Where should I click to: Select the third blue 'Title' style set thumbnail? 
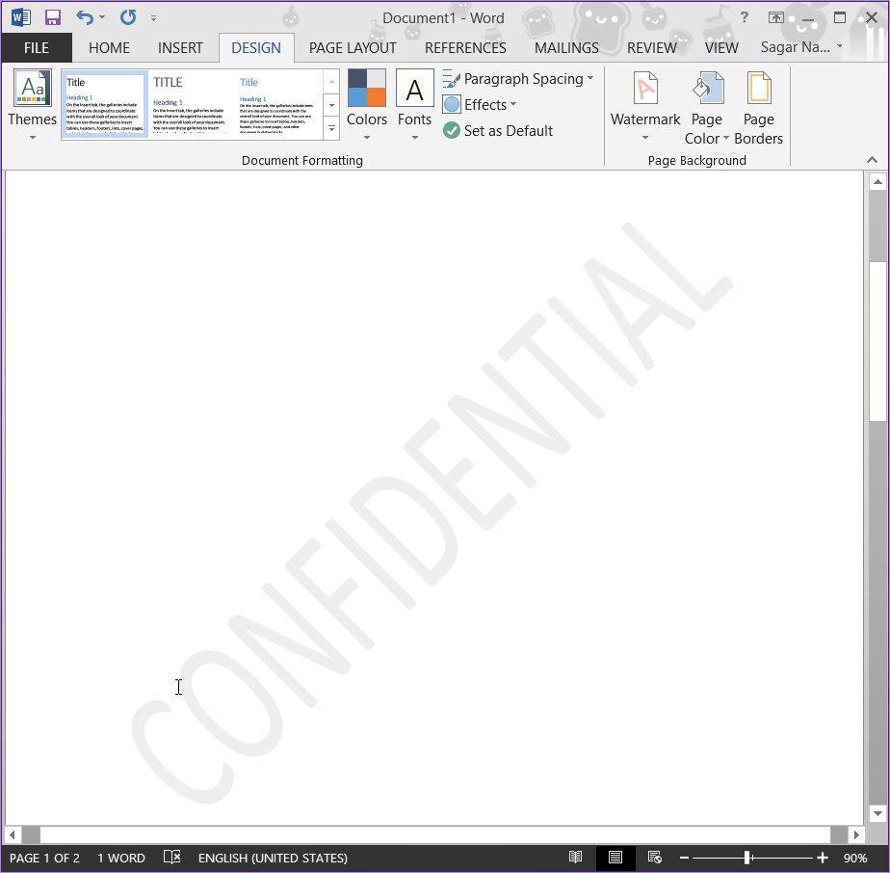(278, 104)
